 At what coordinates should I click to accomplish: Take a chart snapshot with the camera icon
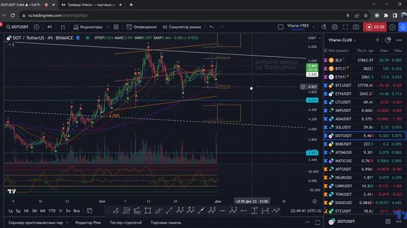point(356,27)
